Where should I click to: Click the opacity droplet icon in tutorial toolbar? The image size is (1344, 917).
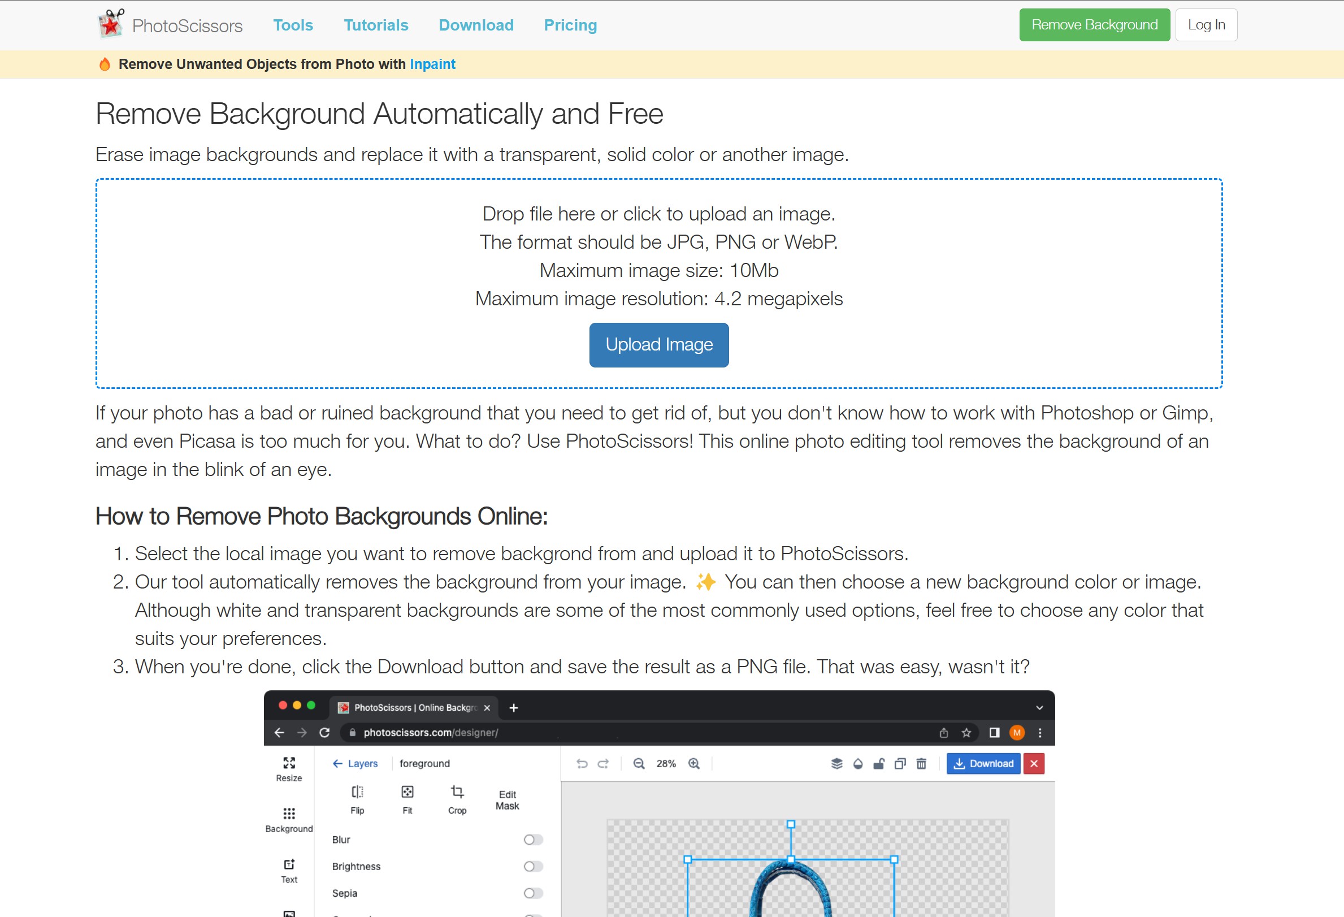pos(857,764)
